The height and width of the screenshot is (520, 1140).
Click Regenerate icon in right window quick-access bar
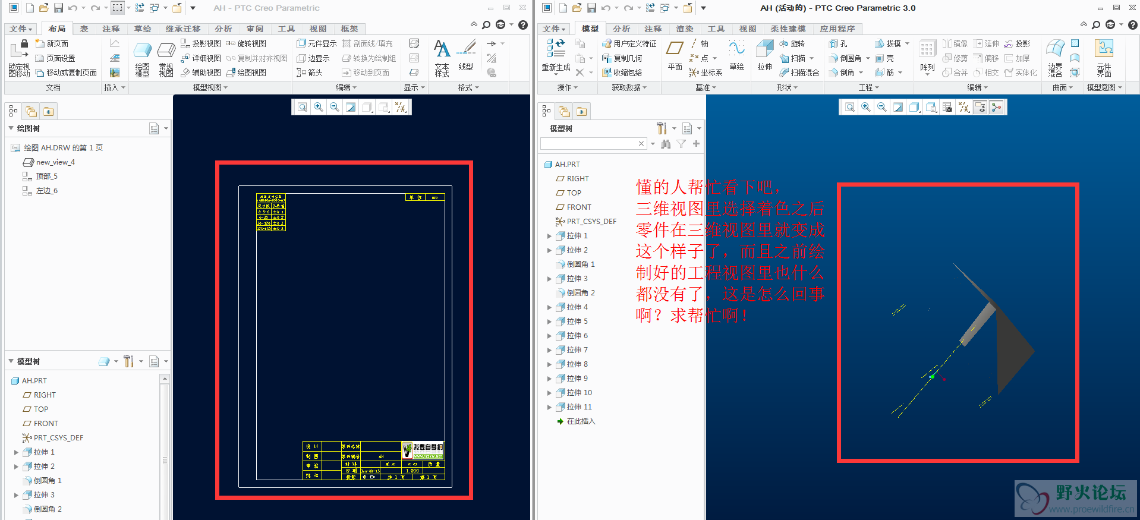click(650, 8)
